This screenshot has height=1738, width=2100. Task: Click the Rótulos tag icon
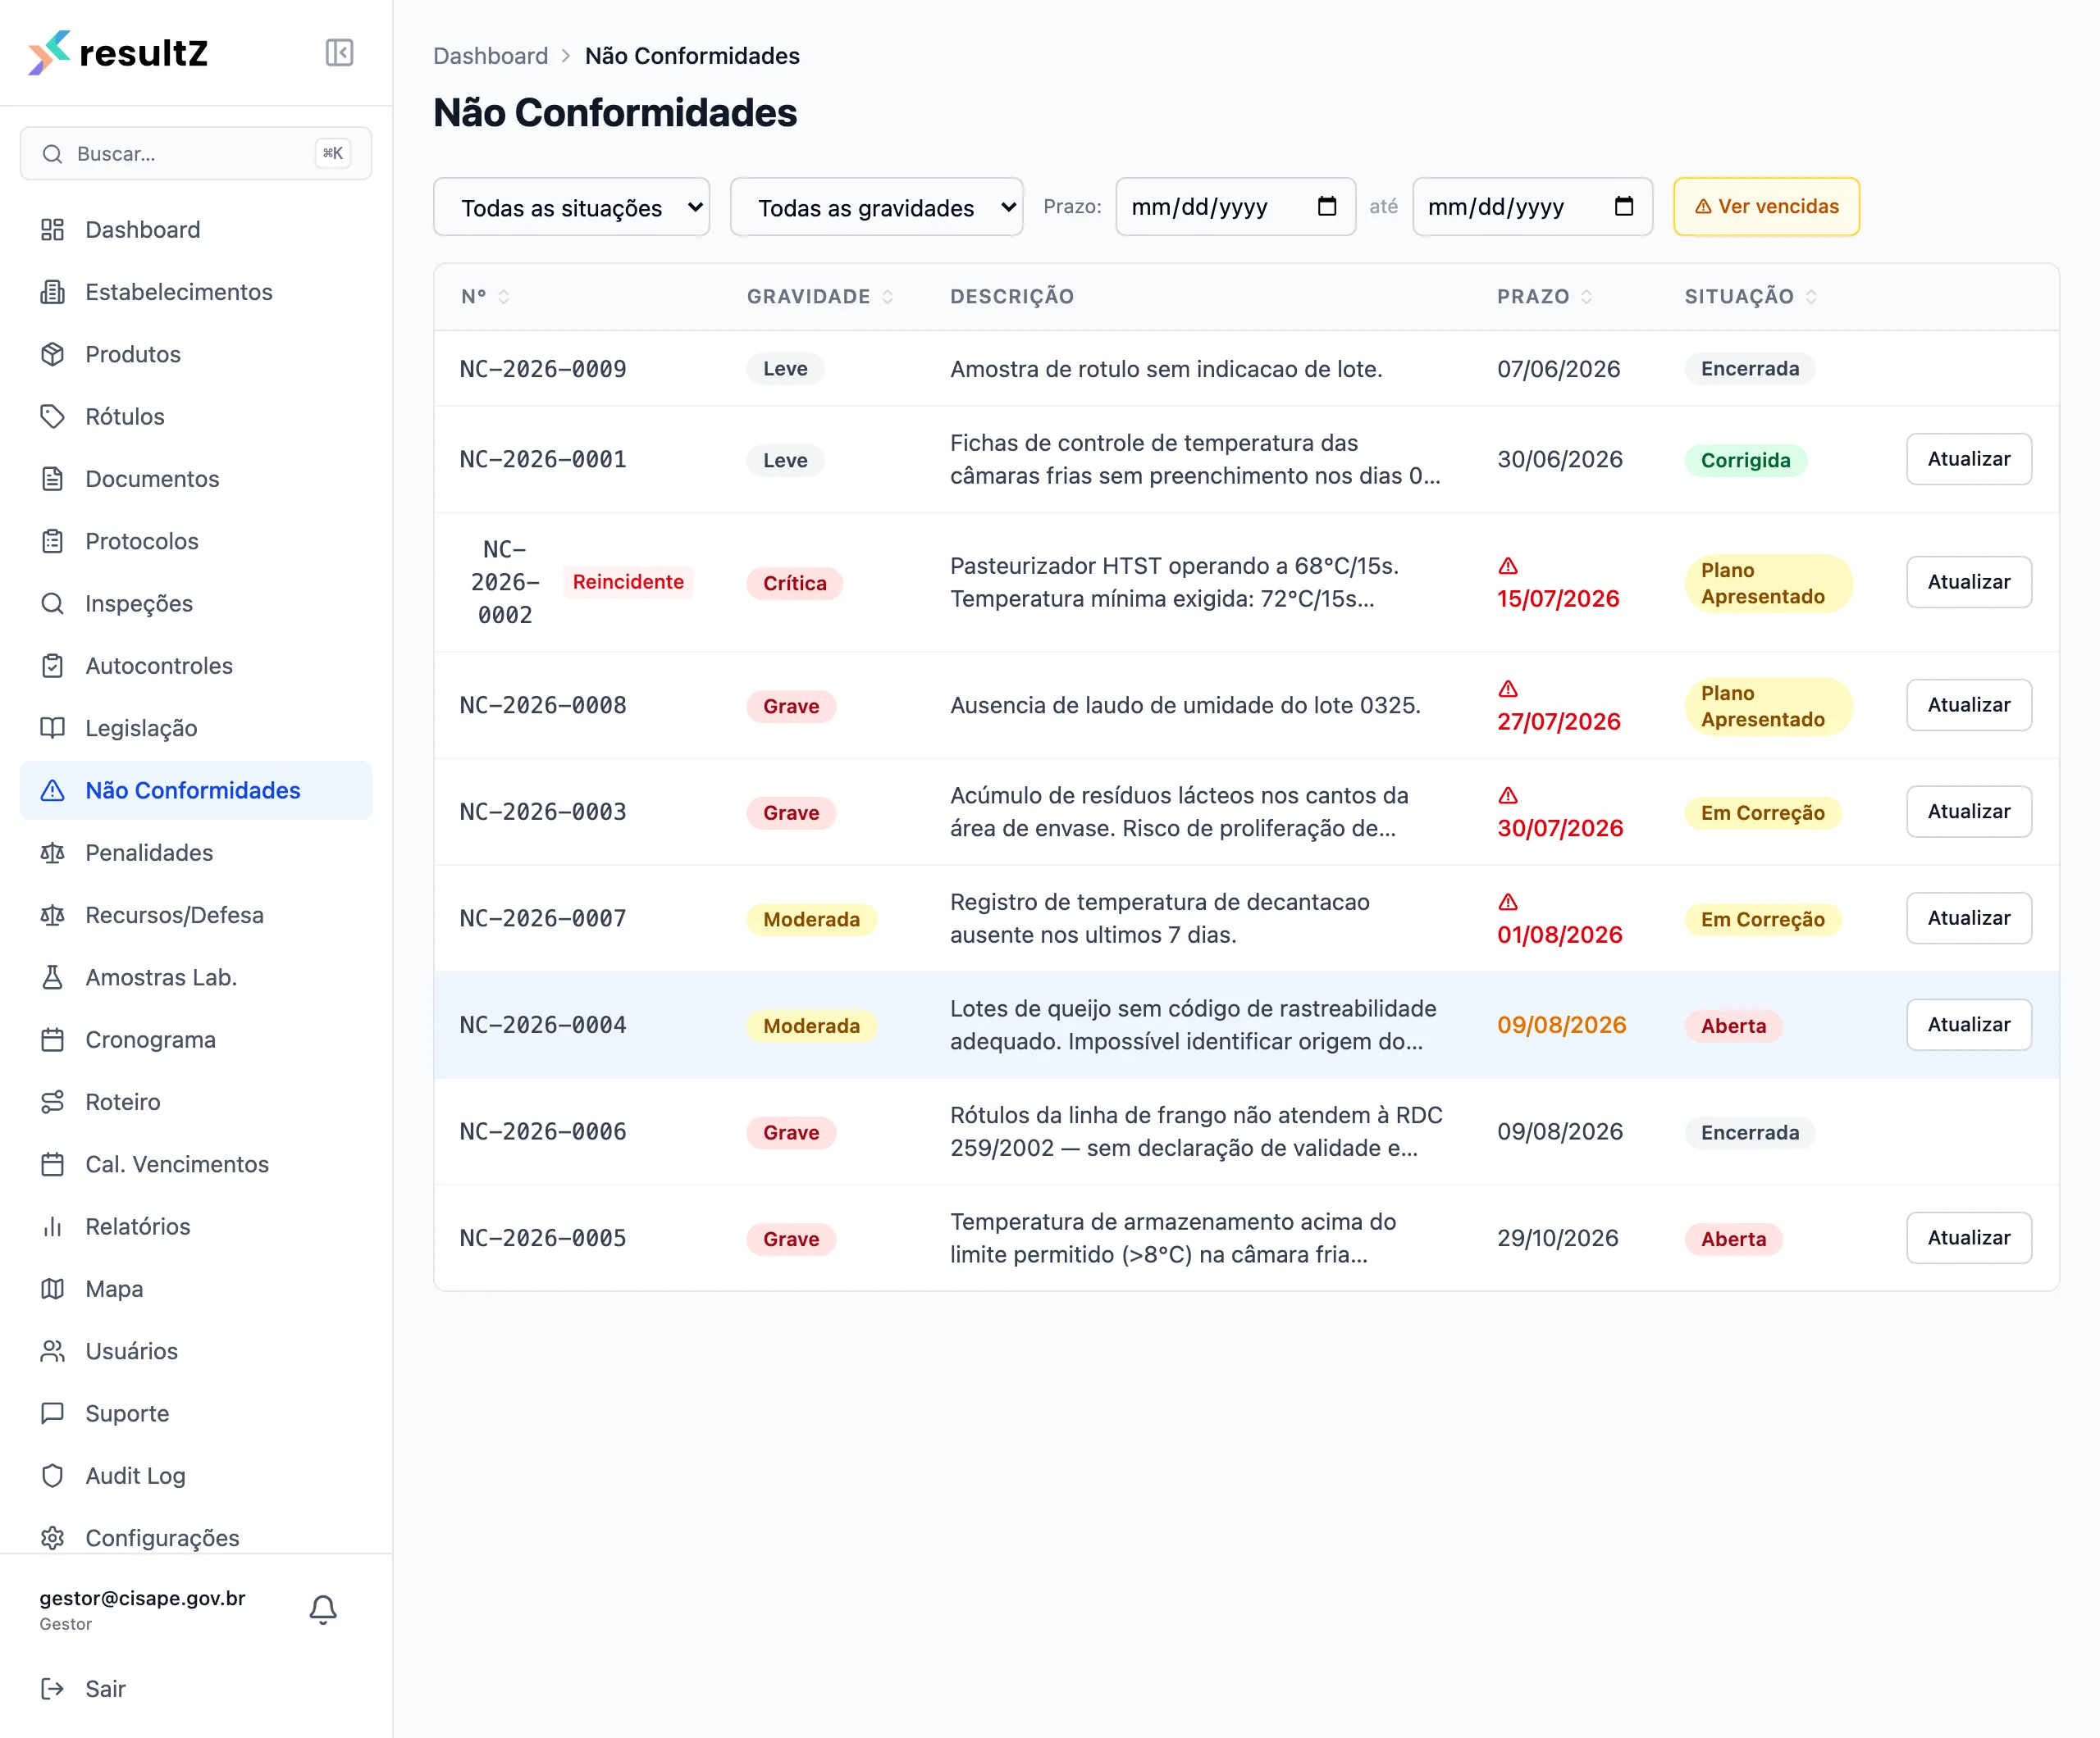click(x=52, y=416)
